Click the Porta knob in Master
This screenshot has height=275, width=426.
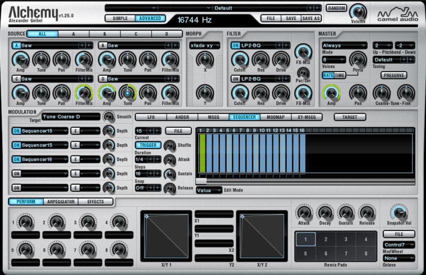click(358, 60)
